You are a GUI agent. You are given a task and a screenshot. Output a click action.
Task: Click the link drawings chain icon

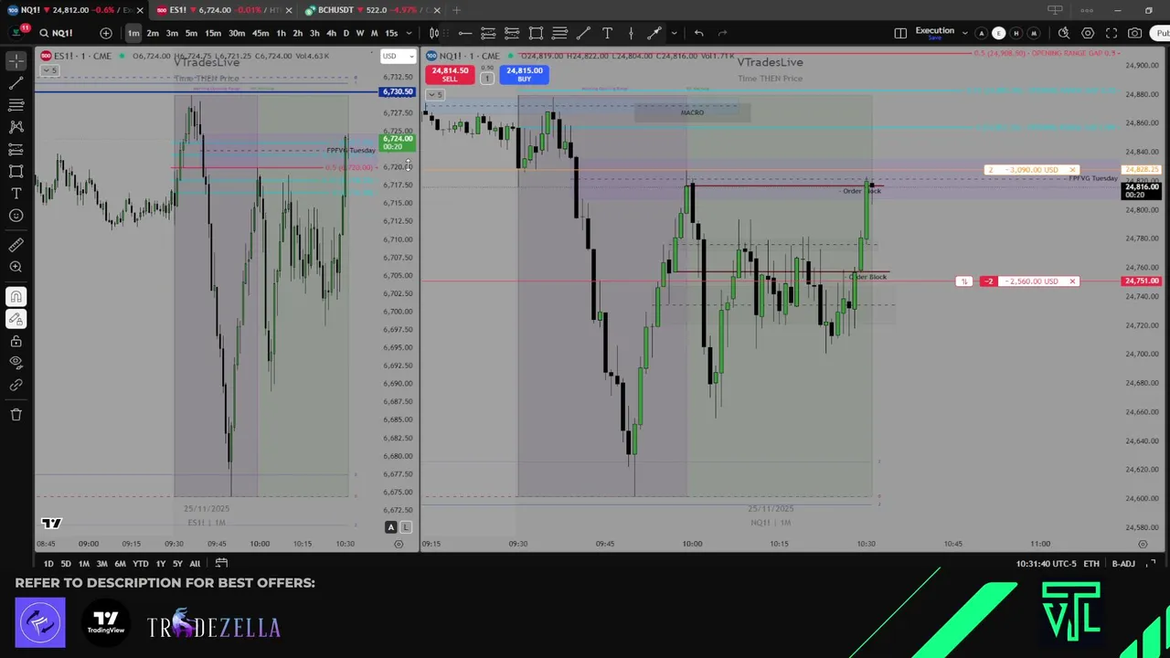pos(16,385)
